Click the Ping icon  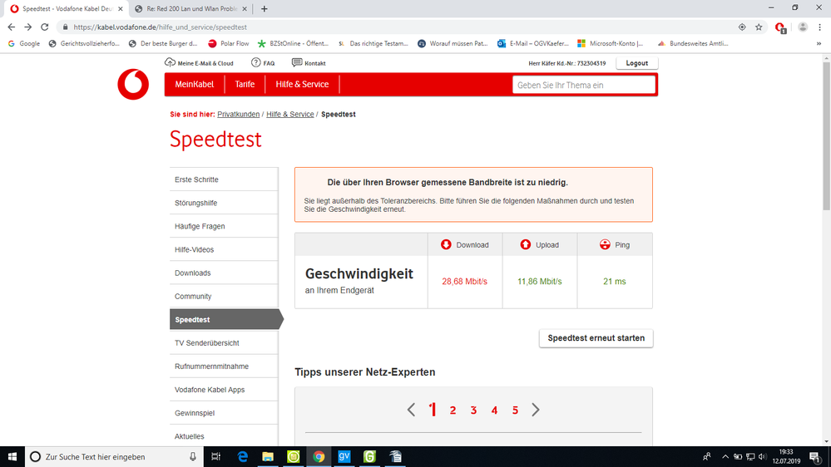tap(605, 244)
